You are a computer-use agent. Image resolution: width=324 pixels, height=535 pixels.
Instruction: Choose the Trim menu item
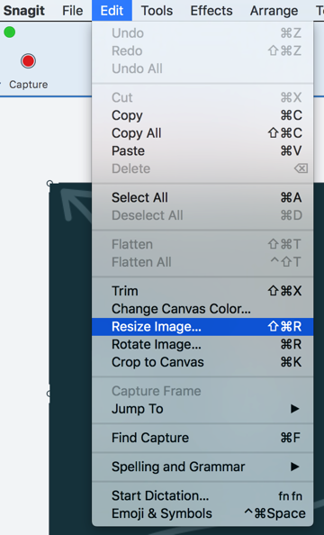pyautogui.click(x=202, y=291)
